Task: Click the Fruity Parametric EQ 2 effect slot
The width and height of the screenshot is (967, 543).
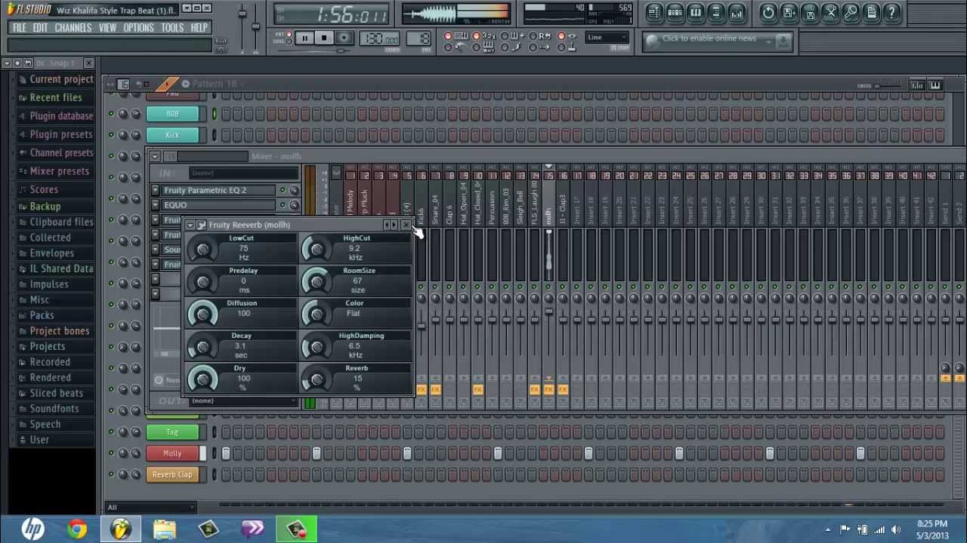Action: coord(219,190)
